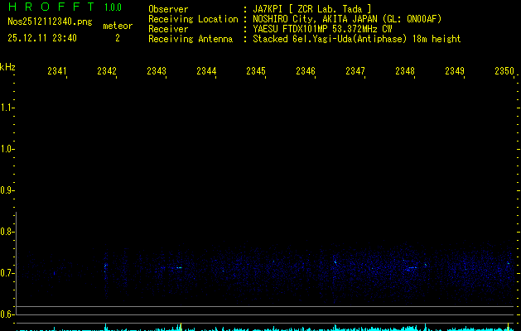Screen dimensions: 521x331
Task: Select the meteor count value 2
Action: tap(117, 38)
